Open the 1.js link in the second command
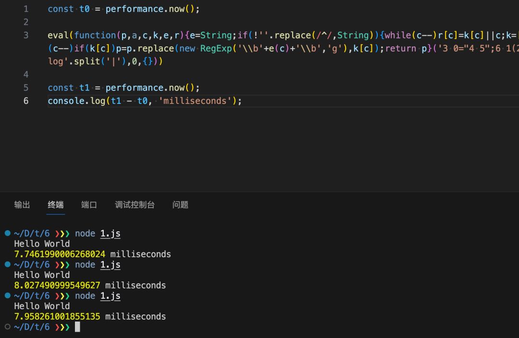Screen dimensions: 519x338 pyautogui.click(x=110, y=265)
